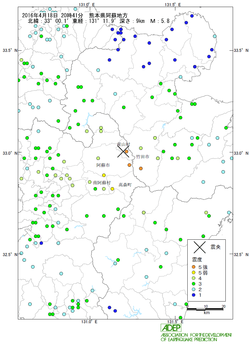This screenshot has width=250, height=344.
Task: Click the cyan intensity 2 legend swatch
Action: point(194,289)
